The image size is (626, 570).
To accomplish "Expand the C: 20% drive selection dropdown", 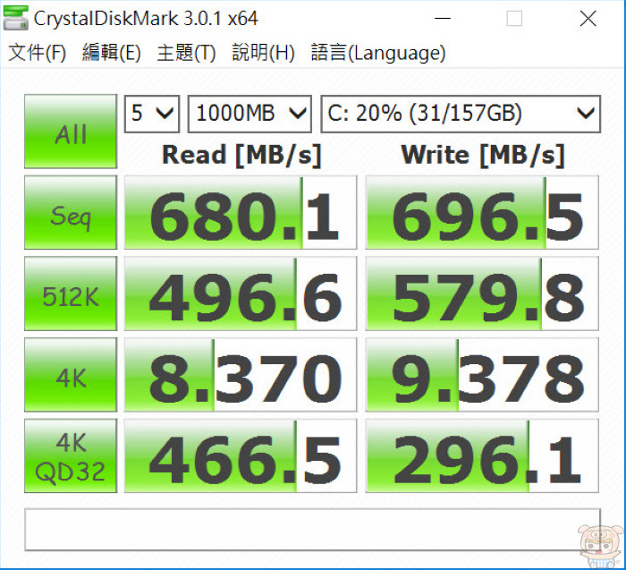I will tap(461, 114).
